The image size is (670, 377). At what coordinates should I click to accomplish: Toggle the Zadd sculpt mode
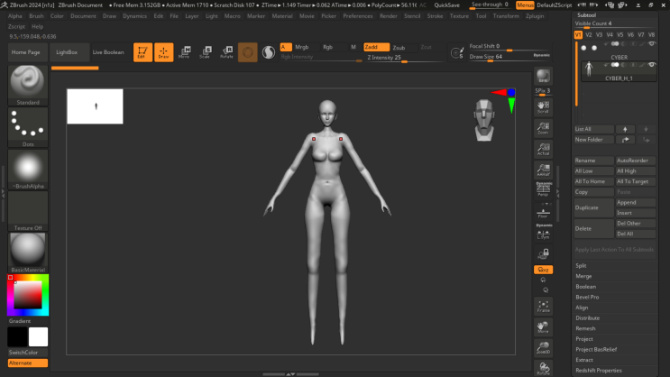(x=376, y=47)
